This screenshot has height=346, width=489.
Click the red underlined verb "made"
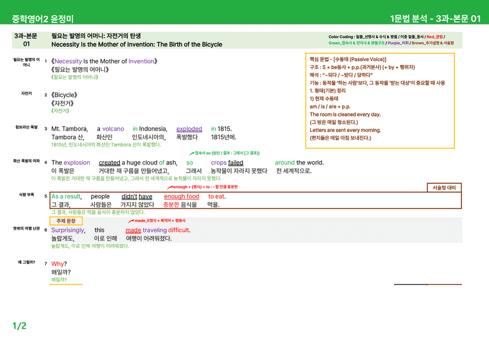point(133,230)
